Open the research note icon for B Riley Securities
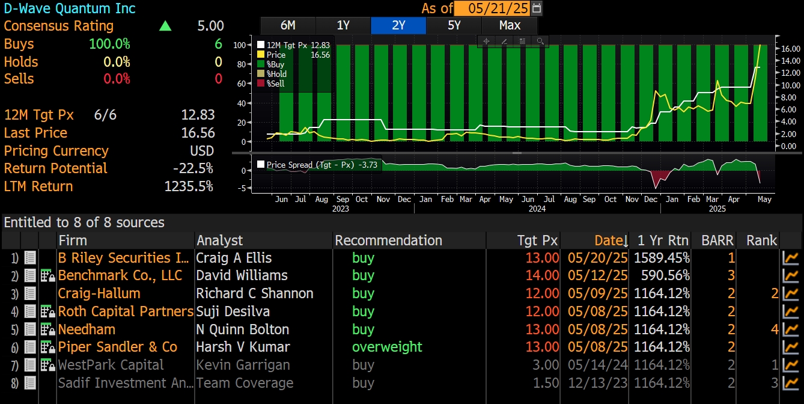804x404 pixels. [x=29, y=257]
